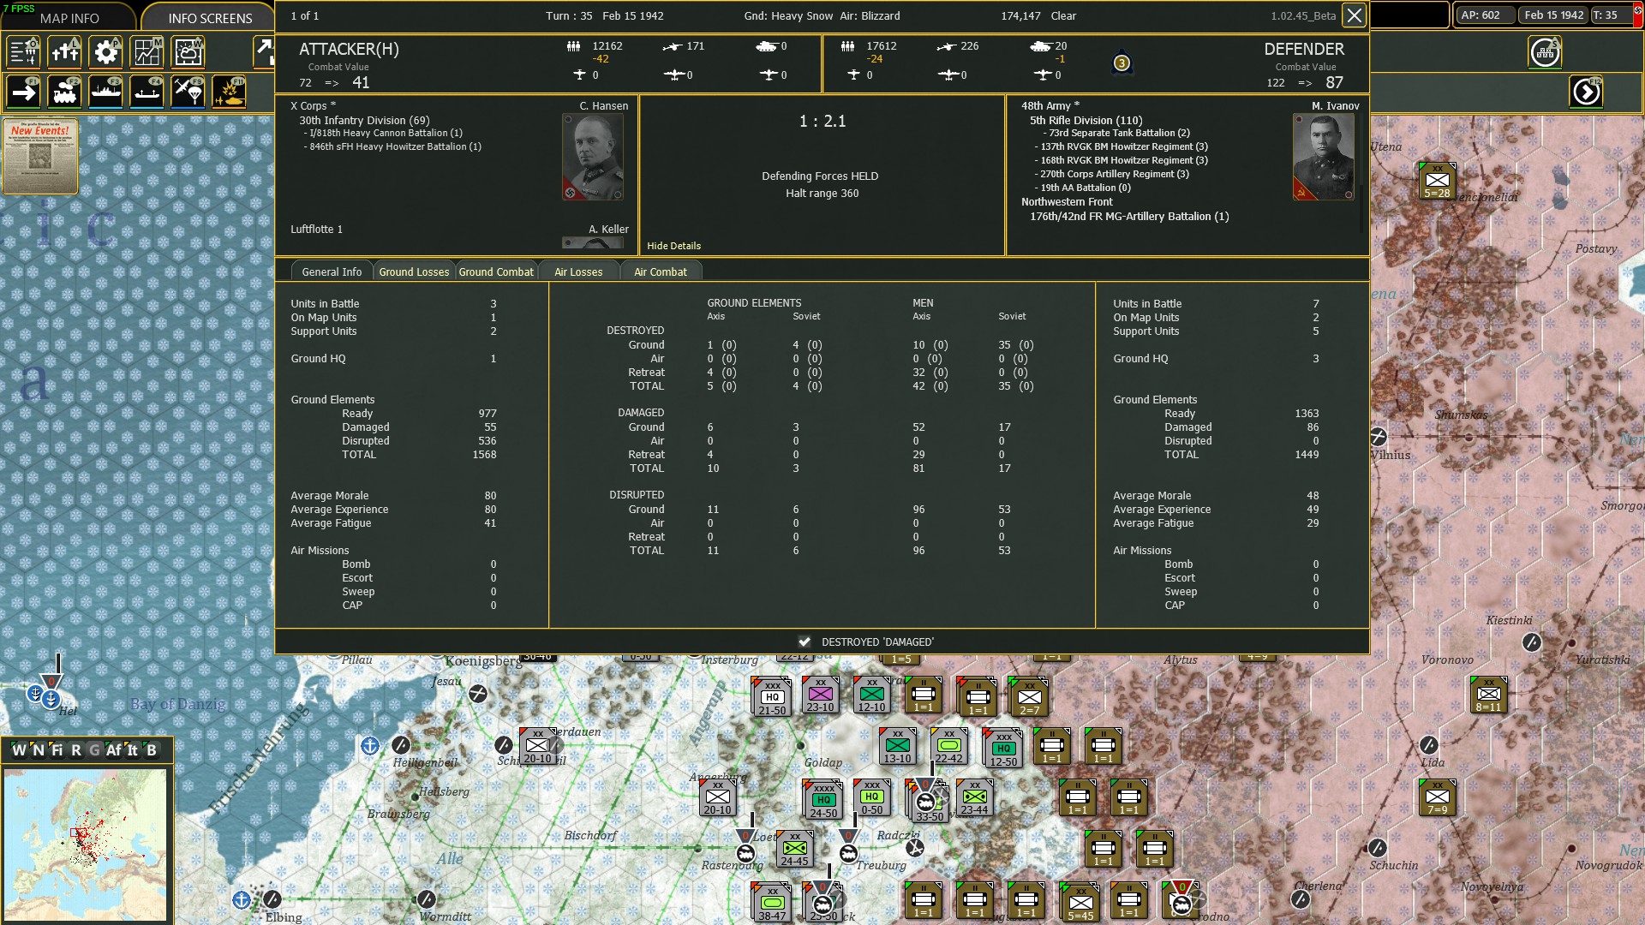Click the airbase marker at Lida
This screenshot has height=925, width=1645.
(1428, 745)
